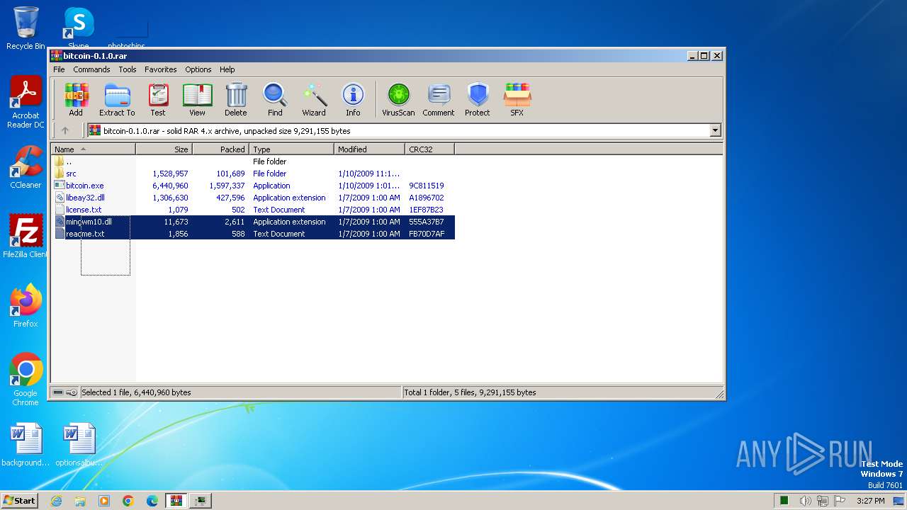Image resolution: width=907 pixels, height=510 pixels.
Task: Select the bitcoin.exe file
Action: point(253,186)
